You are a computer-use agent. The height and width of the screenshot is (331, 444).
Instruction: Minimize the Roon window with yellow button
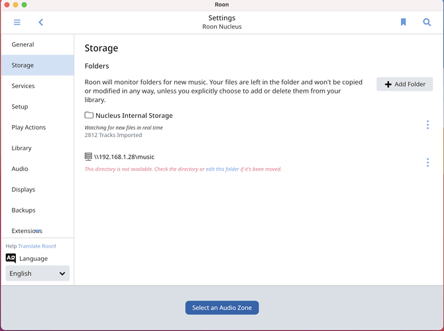pos(16,5)
